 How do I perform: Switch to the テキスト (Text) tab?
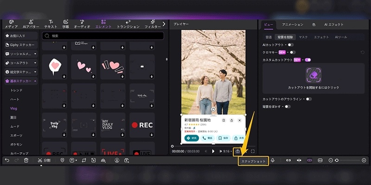pos(51,25)
